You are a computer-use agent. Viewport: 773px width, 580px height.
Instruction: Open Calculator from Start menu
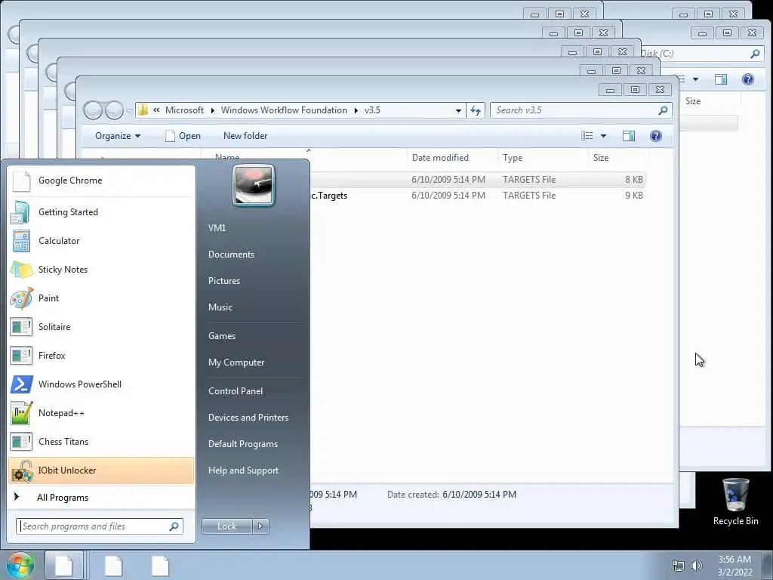click(101, 241)
